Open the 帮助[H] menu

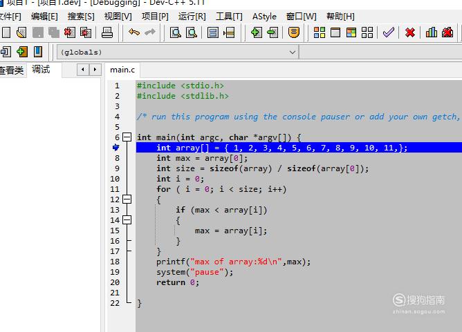tap(340, 17)
